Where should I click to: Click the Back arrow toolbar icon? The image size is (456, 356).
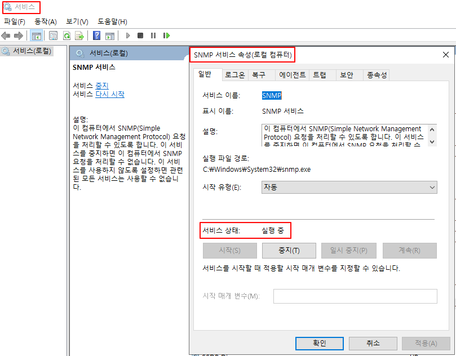[6, 35]
